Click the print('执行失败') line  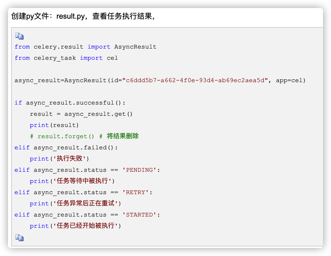[59, 159]
